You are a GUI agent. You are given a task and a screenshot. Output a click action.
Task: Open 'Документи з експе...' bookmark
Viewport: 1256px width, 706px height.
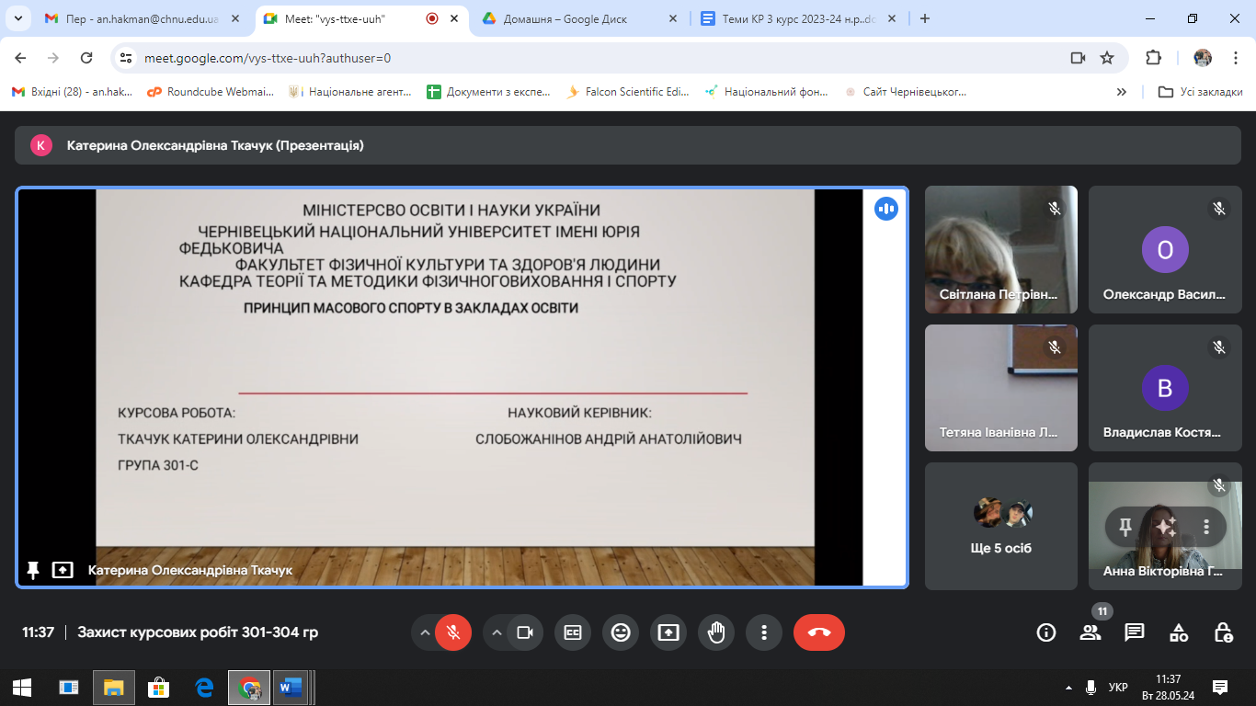488,92
